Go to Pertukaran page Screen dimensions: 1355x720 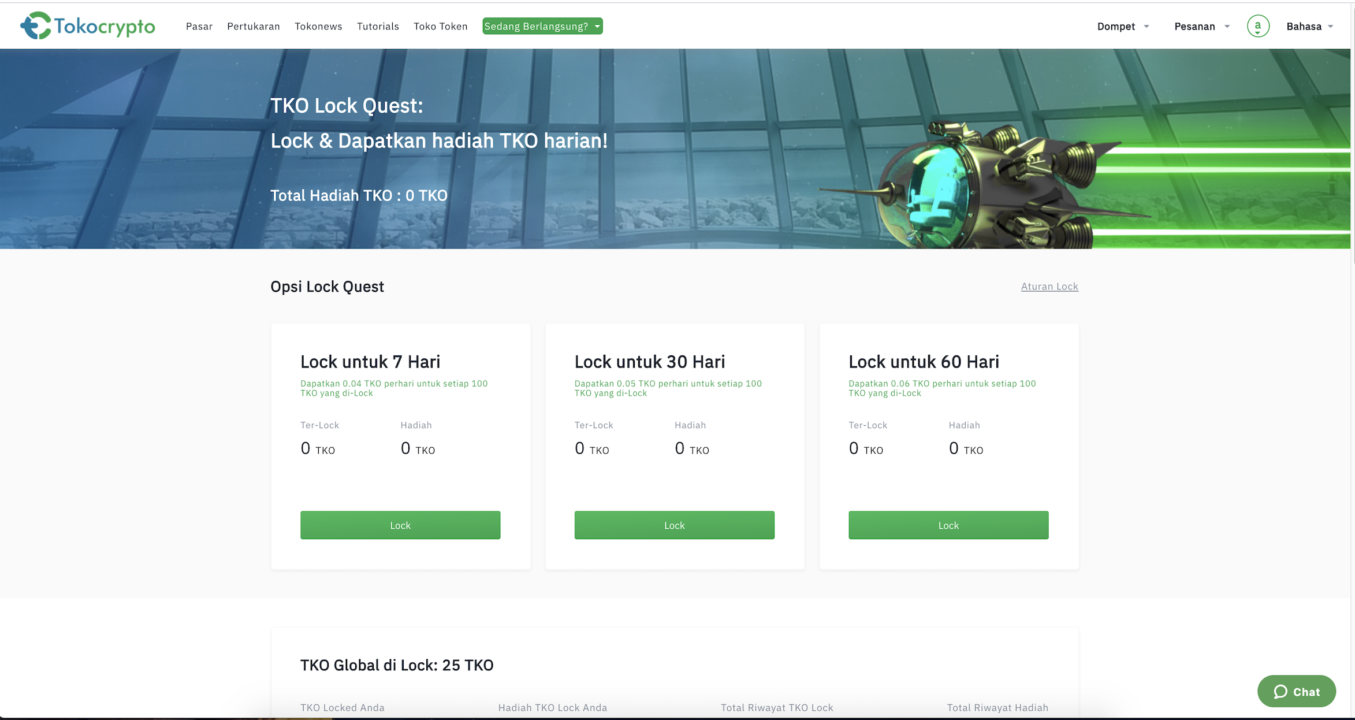(x=254, y=26)
